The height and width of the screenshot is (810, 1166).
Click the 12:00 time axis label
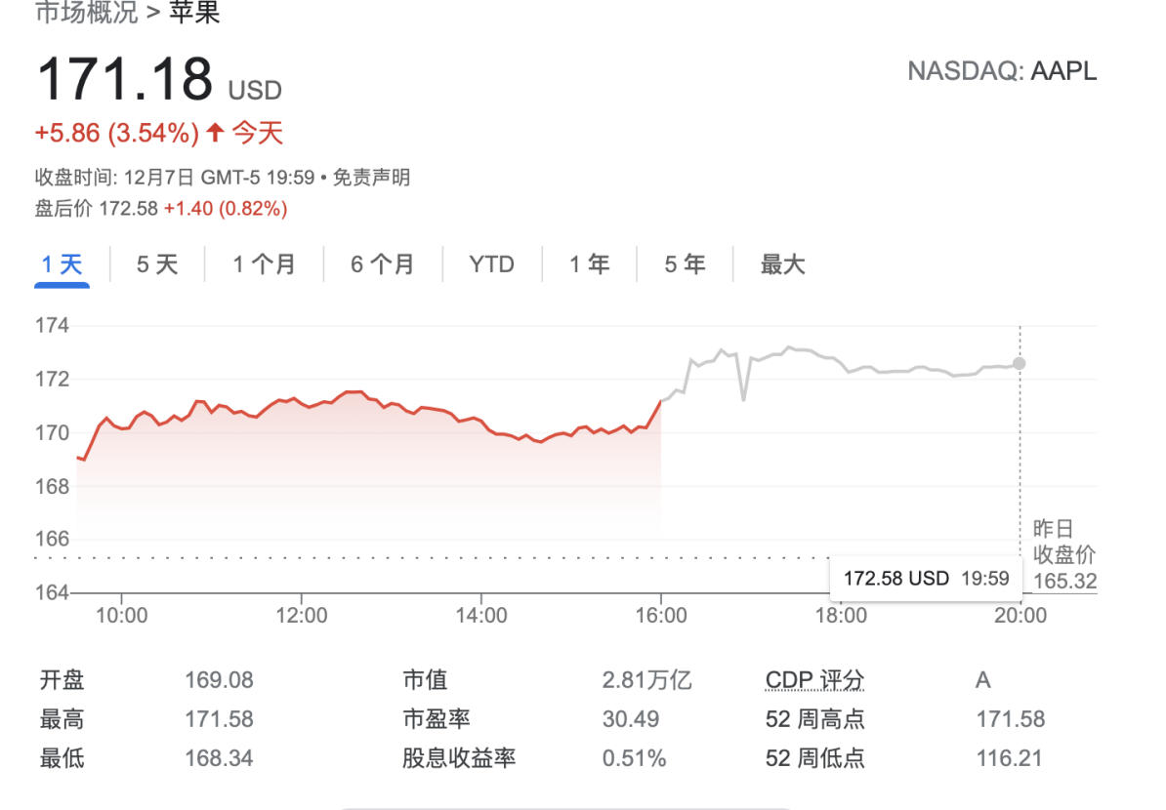click(301, 616)
